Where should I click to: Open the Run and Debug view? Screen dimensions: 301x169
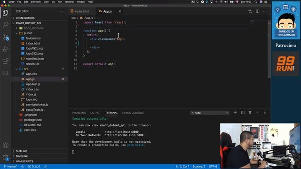click(x=6, y=49)
